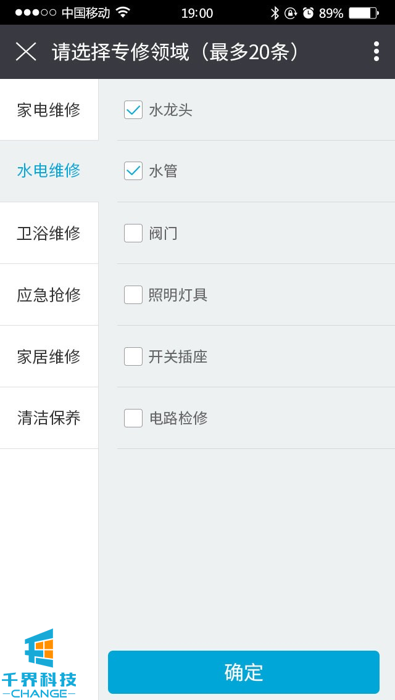Select the 应急抢修 category
The height and width of the screenshot is (700, 395).
click(49, 295)
